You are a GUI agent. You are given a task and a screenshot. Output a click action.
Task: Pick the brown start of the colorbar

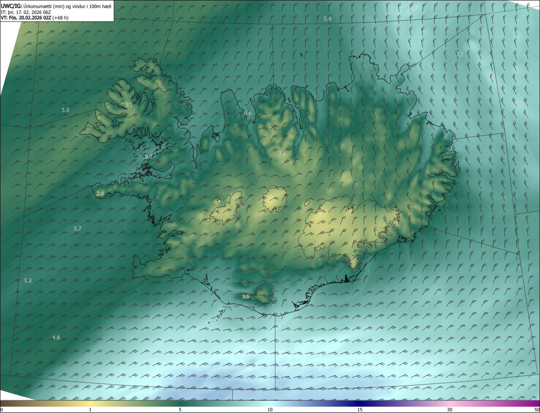(8, 403)
